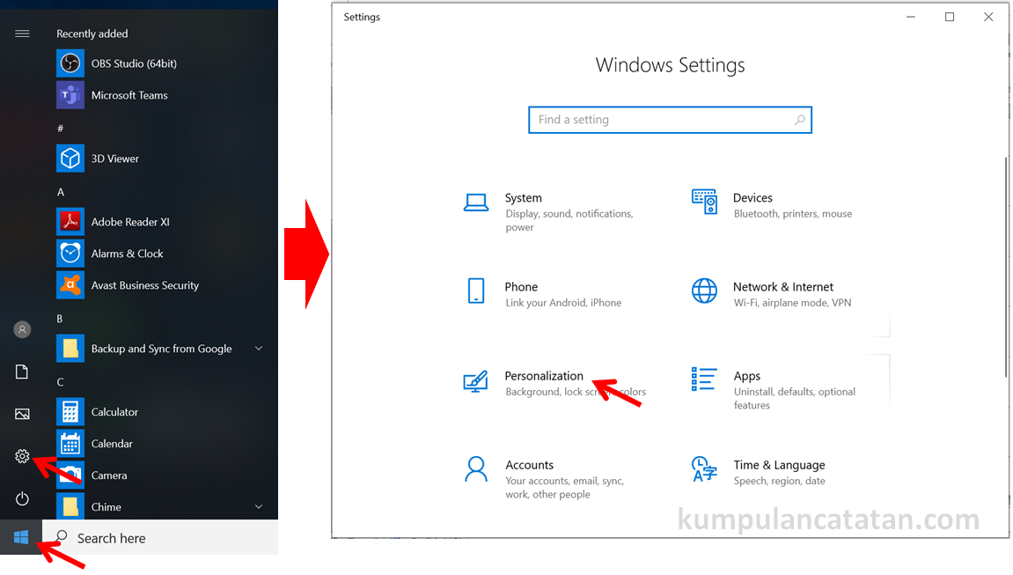This screenshot has height=575, width=1013.
Task: Jump to letter group # header
Action: pos(60,128)
